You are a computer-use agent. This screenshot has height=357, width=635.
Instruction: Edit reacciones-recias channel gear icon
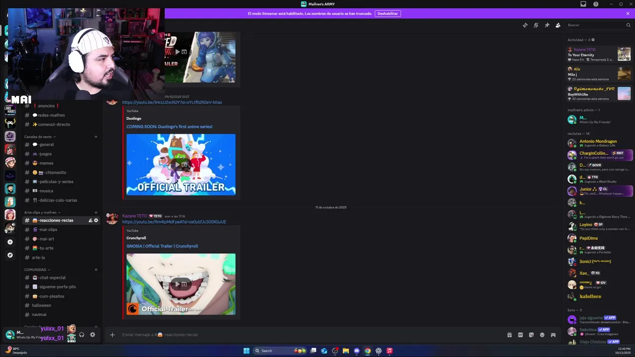(96, 220)
